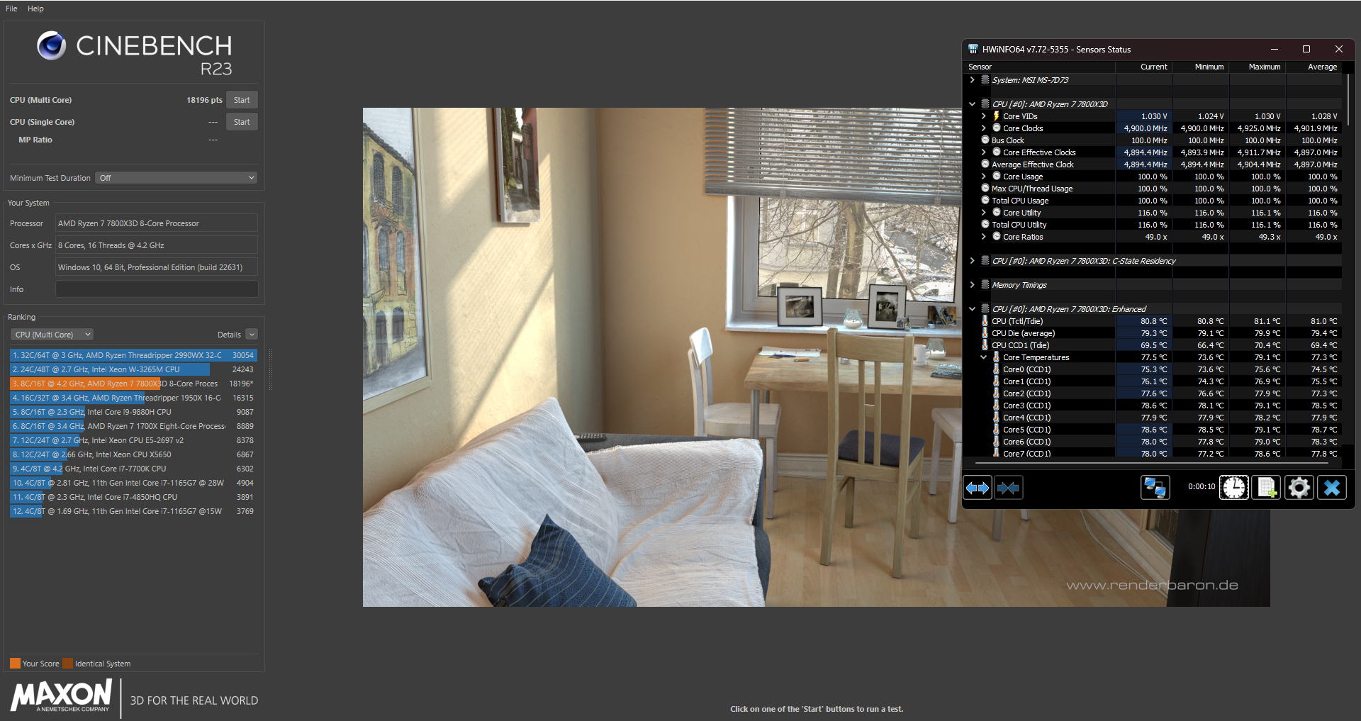The width and height of the screenshot is (1361, 721).
Task: Click the HWiNFO vertical scrollbar
Action: point(1348,101)
